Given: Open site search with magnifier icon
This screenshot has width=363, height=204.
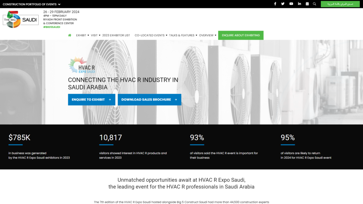Looking at the screenshot, I should click(314, 4).
